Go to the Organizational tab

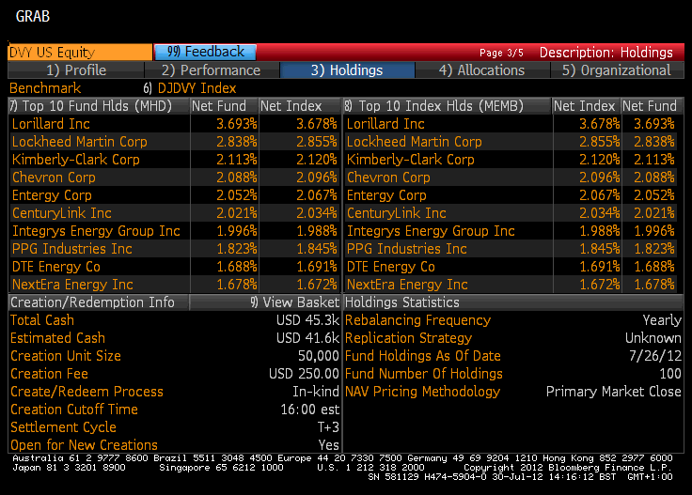[x=617, y=70]
